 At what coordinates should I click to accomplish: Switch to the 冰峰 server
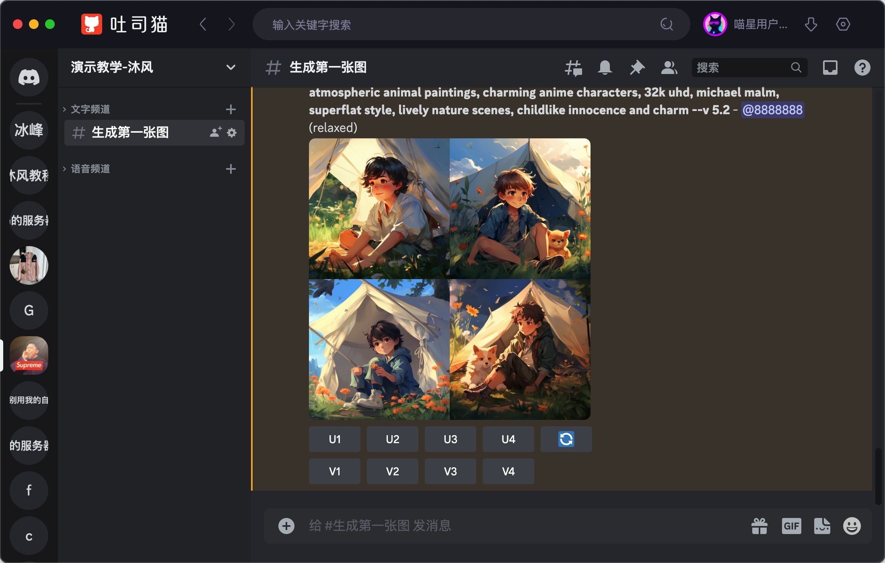tap(29, 130)
